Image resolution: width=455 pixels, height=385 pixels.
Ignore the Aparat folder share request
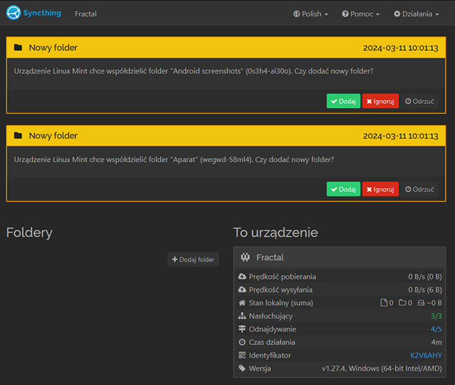coord(380,189)
